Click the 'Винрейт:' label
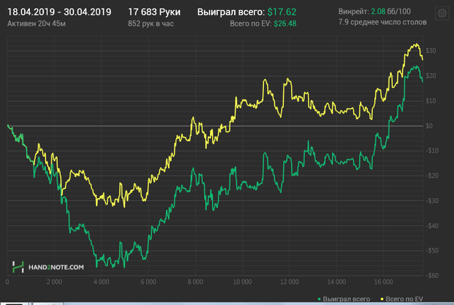 point(354,12)
